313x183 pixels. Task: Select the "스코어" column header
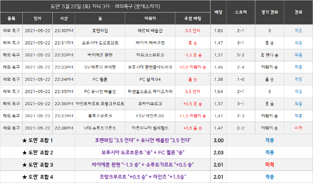click(241, 13)
